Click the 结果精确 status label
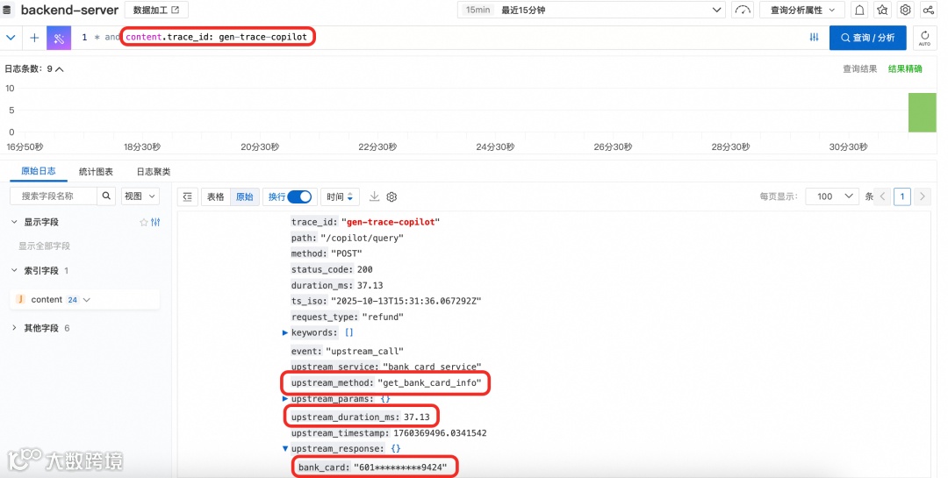 pos(905,69)
